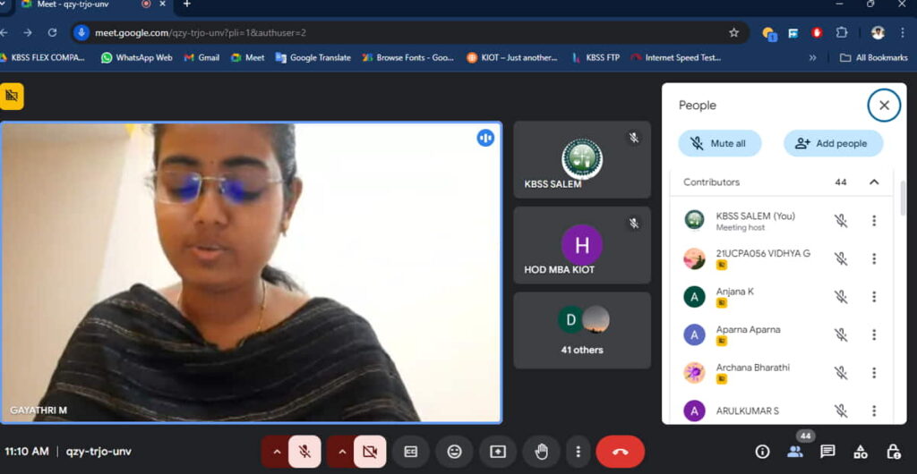Open audio settings arrow beside microphone

(277, 452)
